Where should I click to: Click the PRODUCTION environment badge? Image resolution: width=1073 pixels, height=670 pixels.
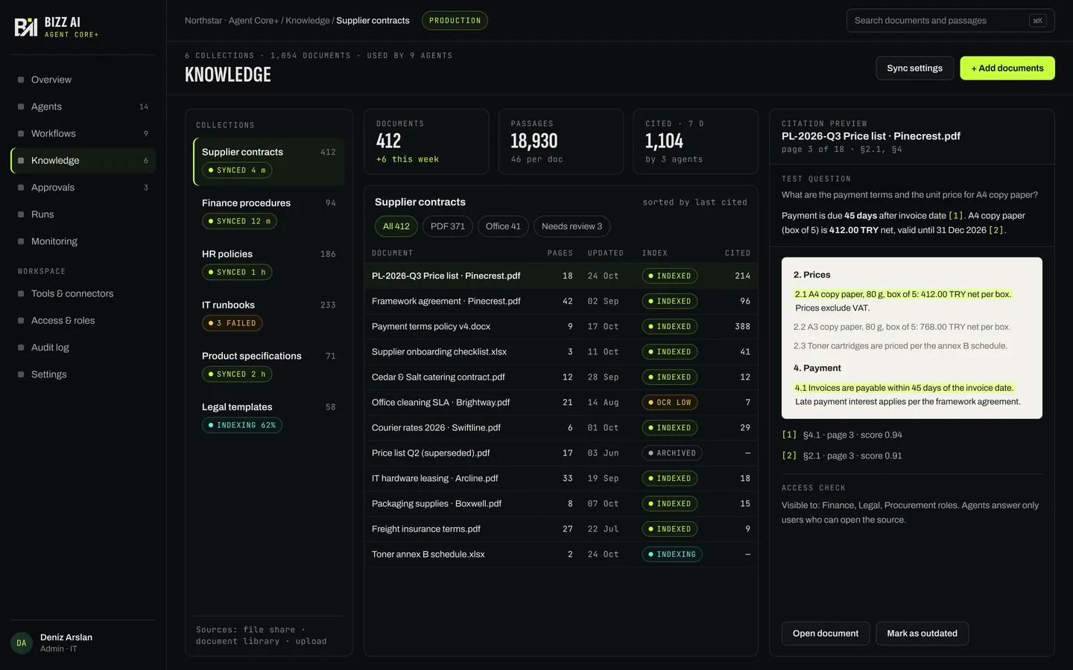[x=455, y=21]
